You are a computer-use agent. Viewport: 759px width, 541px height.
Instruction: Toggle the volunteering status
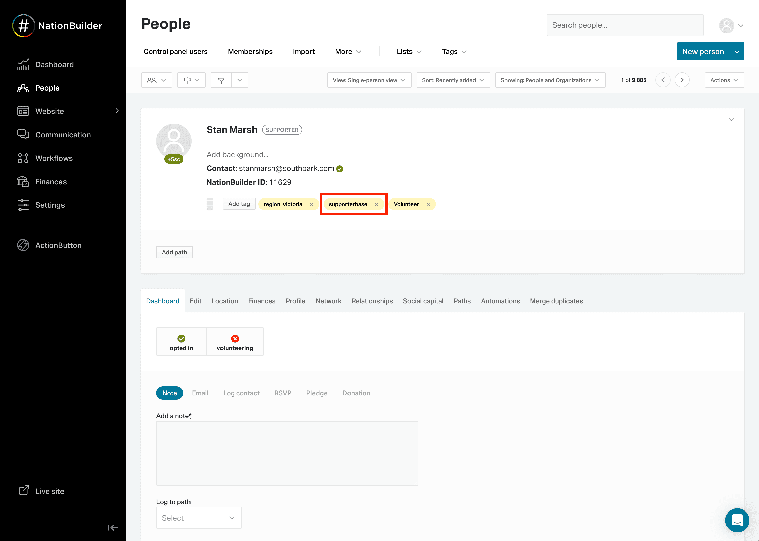pyautogui.click(x=235, y=341)
